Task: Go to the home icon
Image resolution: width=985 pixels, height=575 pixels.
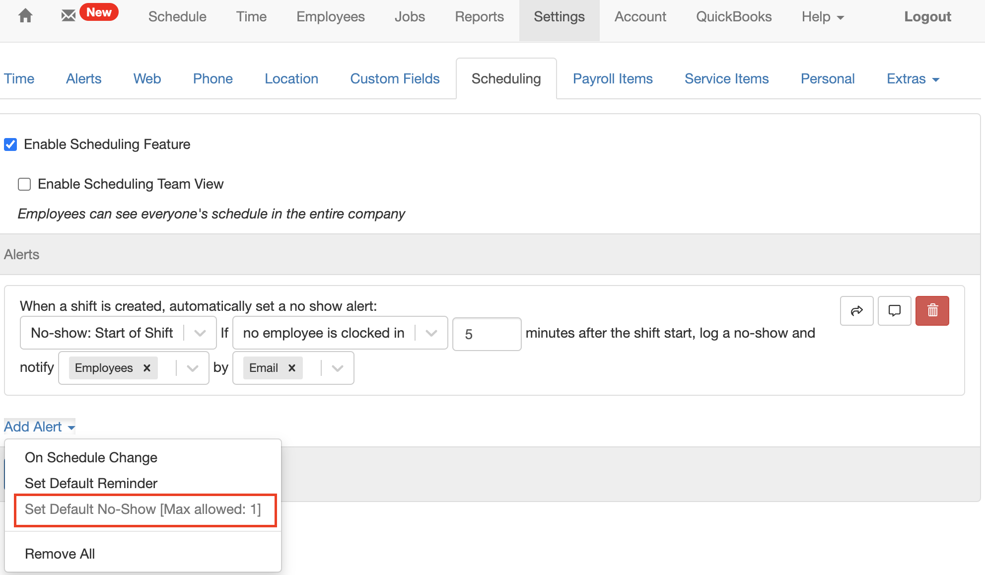Action: 25,16
